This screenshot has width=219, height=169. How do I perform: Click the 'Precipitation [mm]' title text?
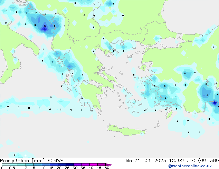tap(22, 161)
